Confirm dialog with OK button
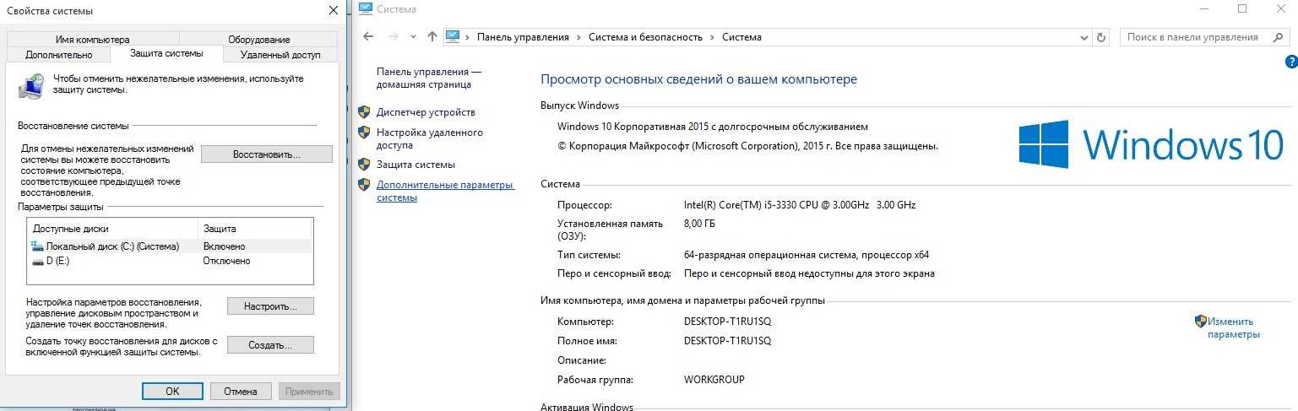 point(172,391)
